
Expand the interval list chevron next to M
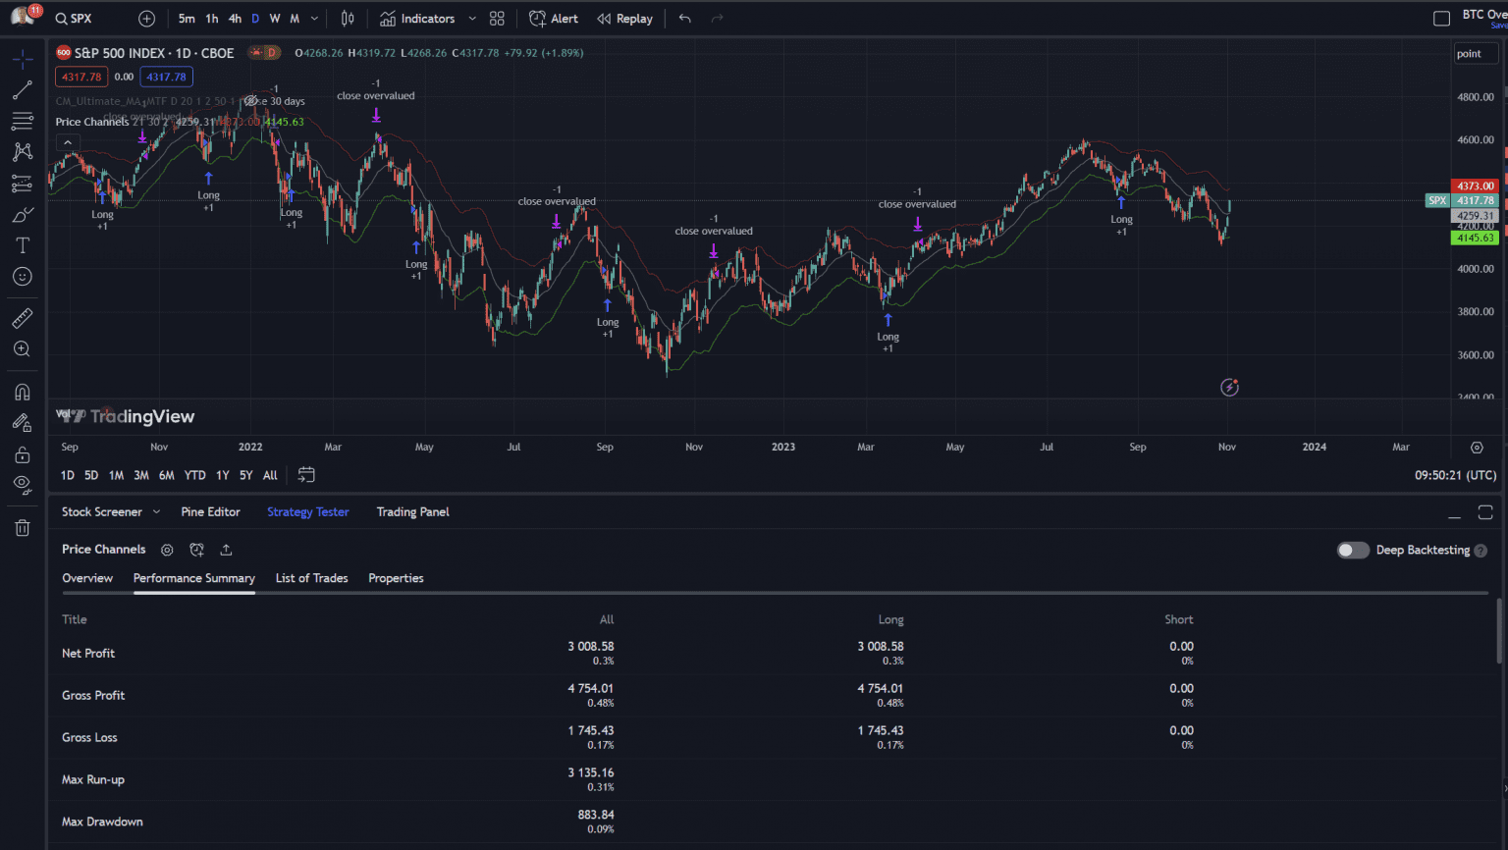pos(313,18)
